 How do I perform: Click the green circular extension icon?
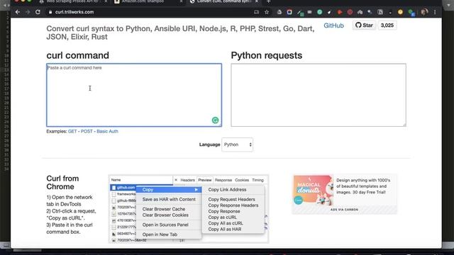pos(320,12)
